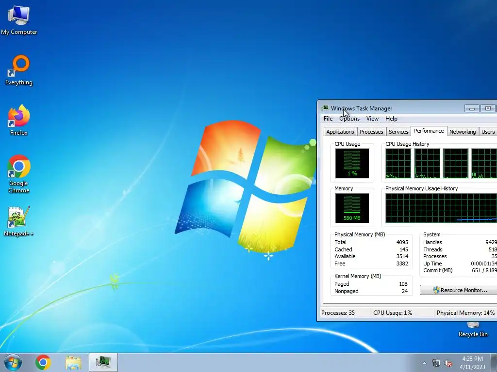497x372 pixels.
Task: Open Chrome from the taskbar
Action: 43,362
